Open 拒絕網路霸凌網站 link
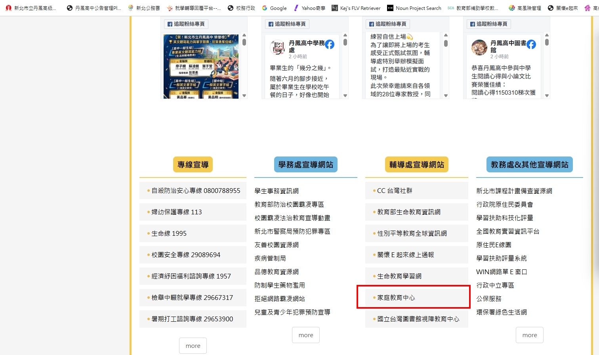Image resolution: width=599 pixels, height=355 pixels. click(280, 299)
